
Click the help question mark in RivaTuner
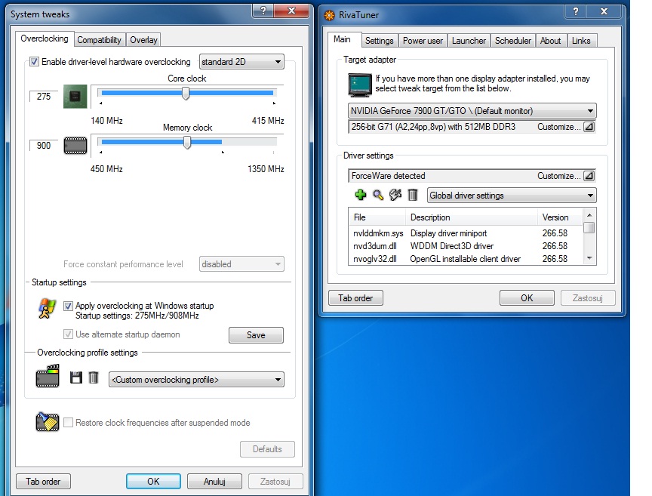576,11
